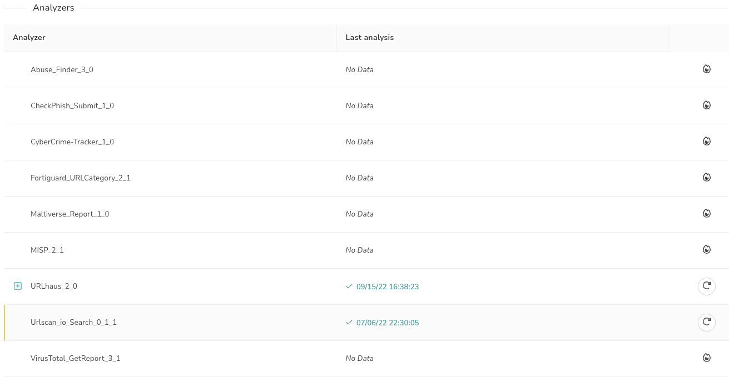This screenshot has height=377, width=729.
Task: Select the Urlscan_io_Search_0_1_1 analyzer name
Action: point(73,322)
